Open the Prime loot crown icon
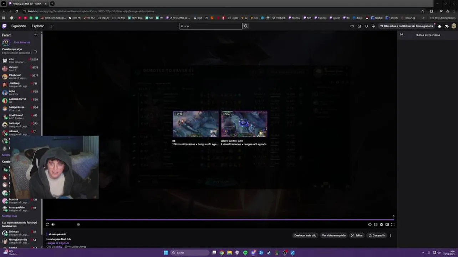Image resolution: width=458 pixels, height=257 pixels. [x=352, y=26]
